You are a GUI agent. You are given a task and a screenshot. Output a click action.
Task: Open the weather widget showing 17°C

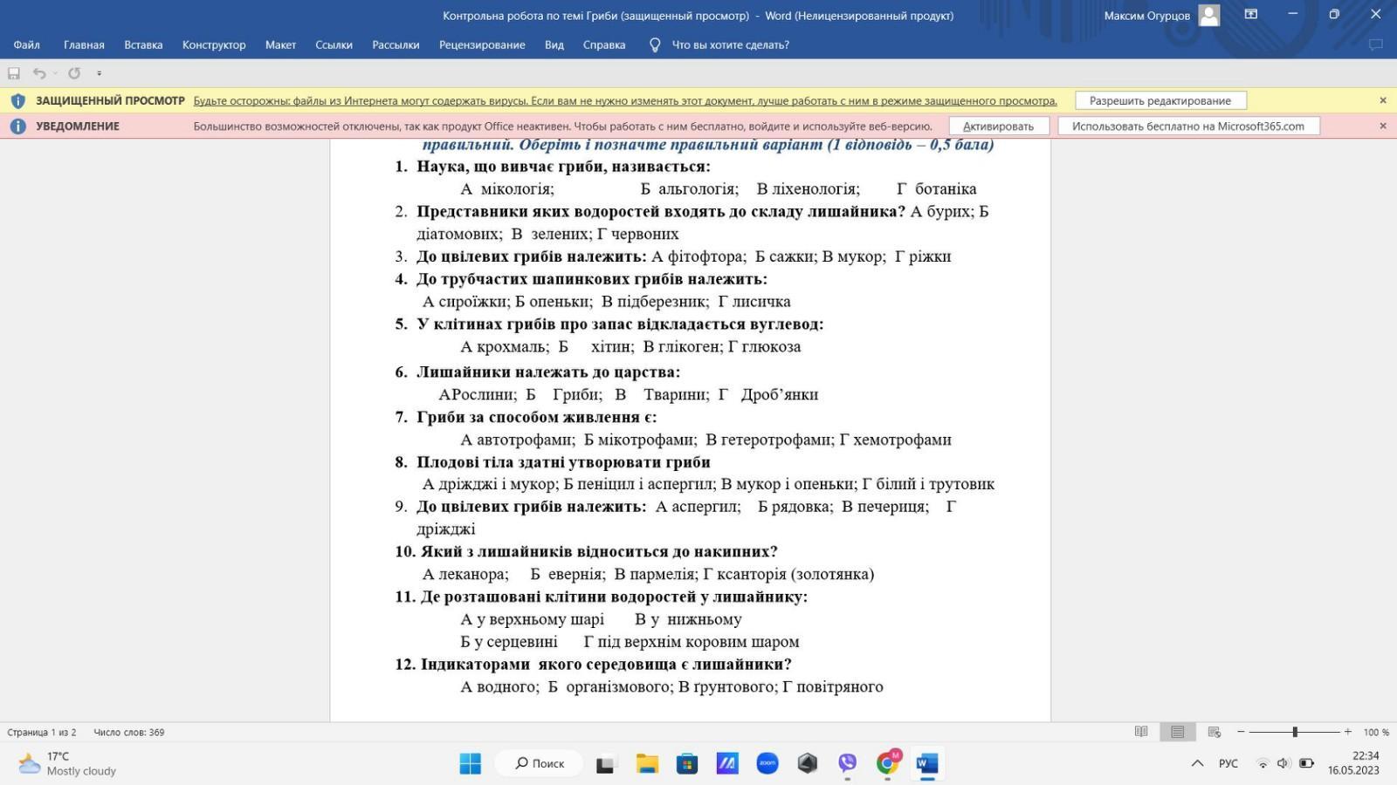[67, 763]
